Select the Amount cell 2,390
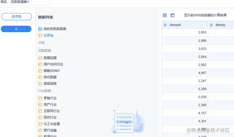This screenshot has height=137, width=234. pos(185,105)
